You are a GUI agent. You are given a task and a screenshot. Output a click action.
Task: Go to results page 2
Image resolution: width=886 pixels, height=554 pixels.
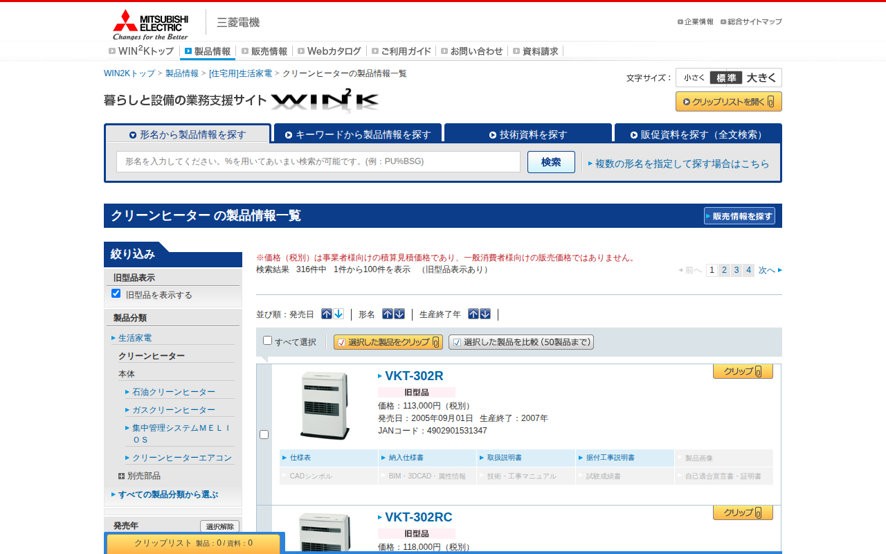click(x=724, y=270)
